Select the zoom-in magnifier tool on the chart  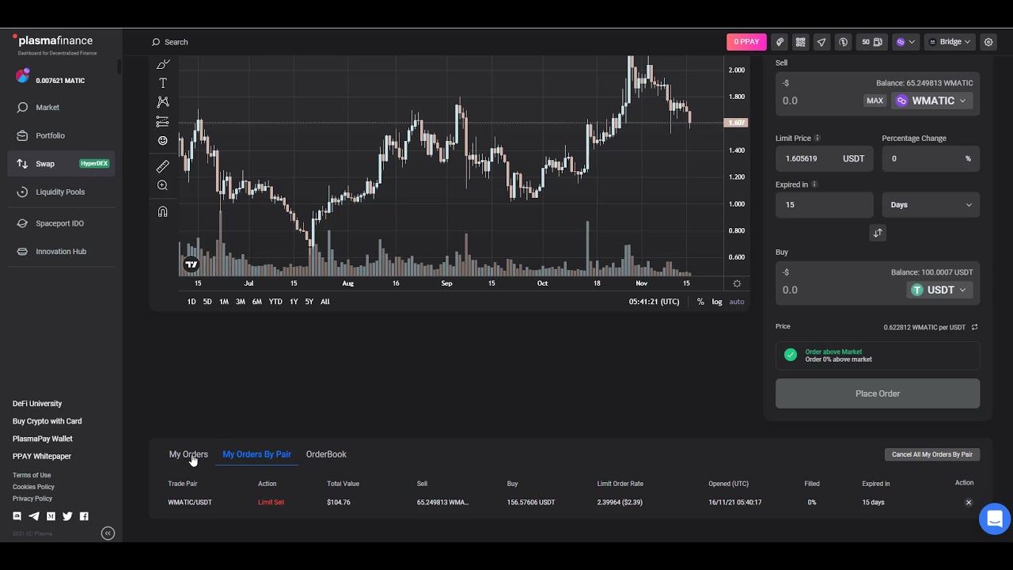162,185
